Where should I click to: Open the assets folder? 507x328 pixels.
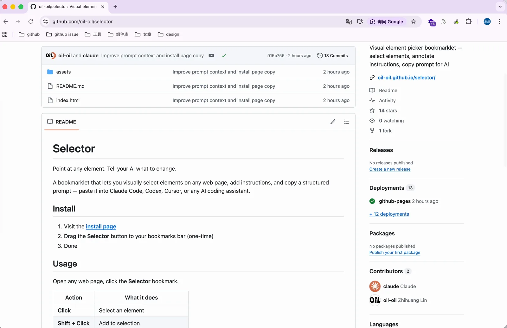(x=63, y=72)
